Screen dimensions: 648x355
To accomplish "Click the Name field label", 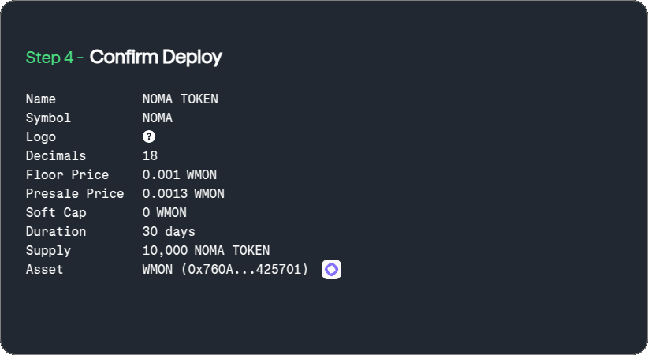I will [x=40, y=99].
